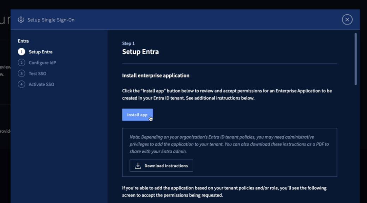Click the italic Note about tenant policies
The width and height of the screenshot is (367, 203).
[x=229, y=144]
